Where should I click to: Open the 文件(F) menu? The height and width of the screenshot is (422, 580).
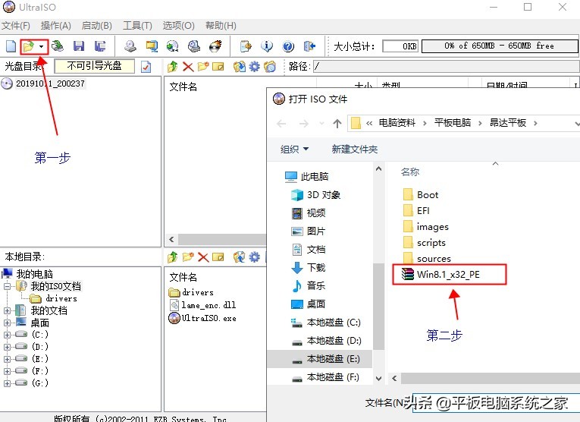pyautogui.click(x=16, y=26)
